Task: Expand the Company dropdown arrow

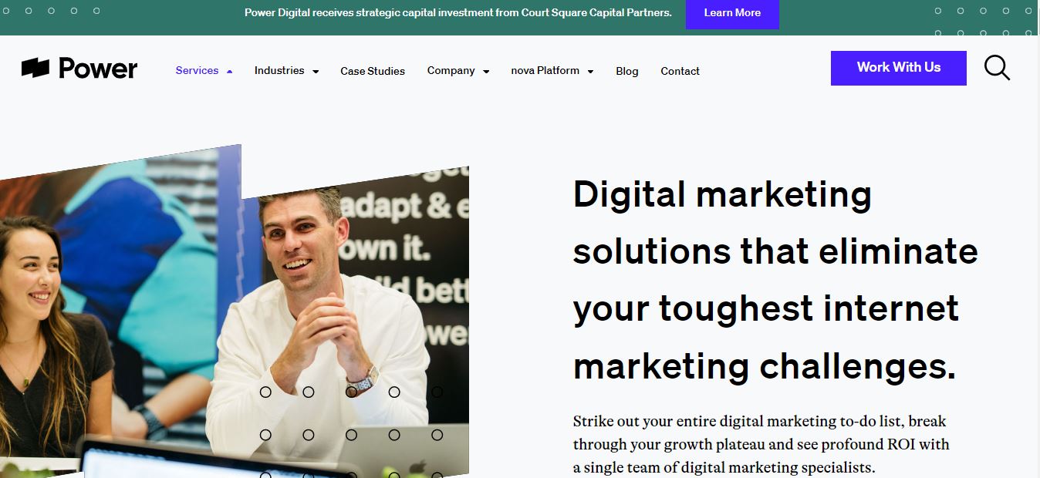Action: [x=486, y=71]
